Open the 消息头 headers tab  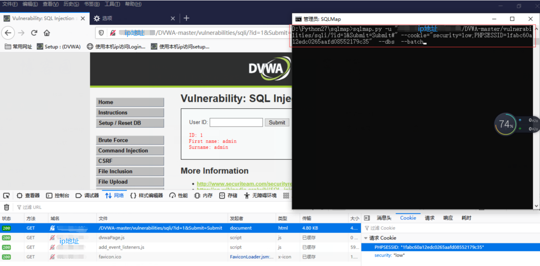tap(384, 218)
